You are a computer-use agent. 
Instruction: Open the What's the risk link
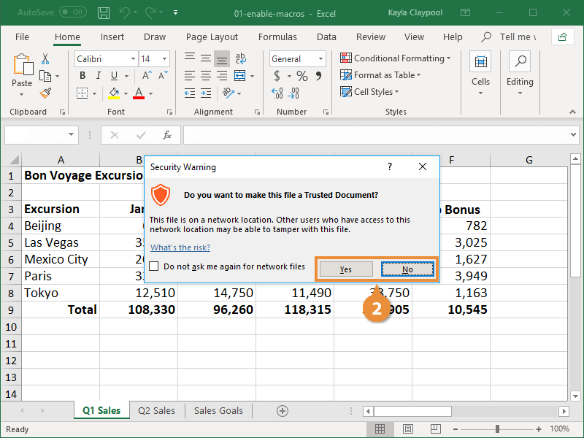tap(180, 247)
